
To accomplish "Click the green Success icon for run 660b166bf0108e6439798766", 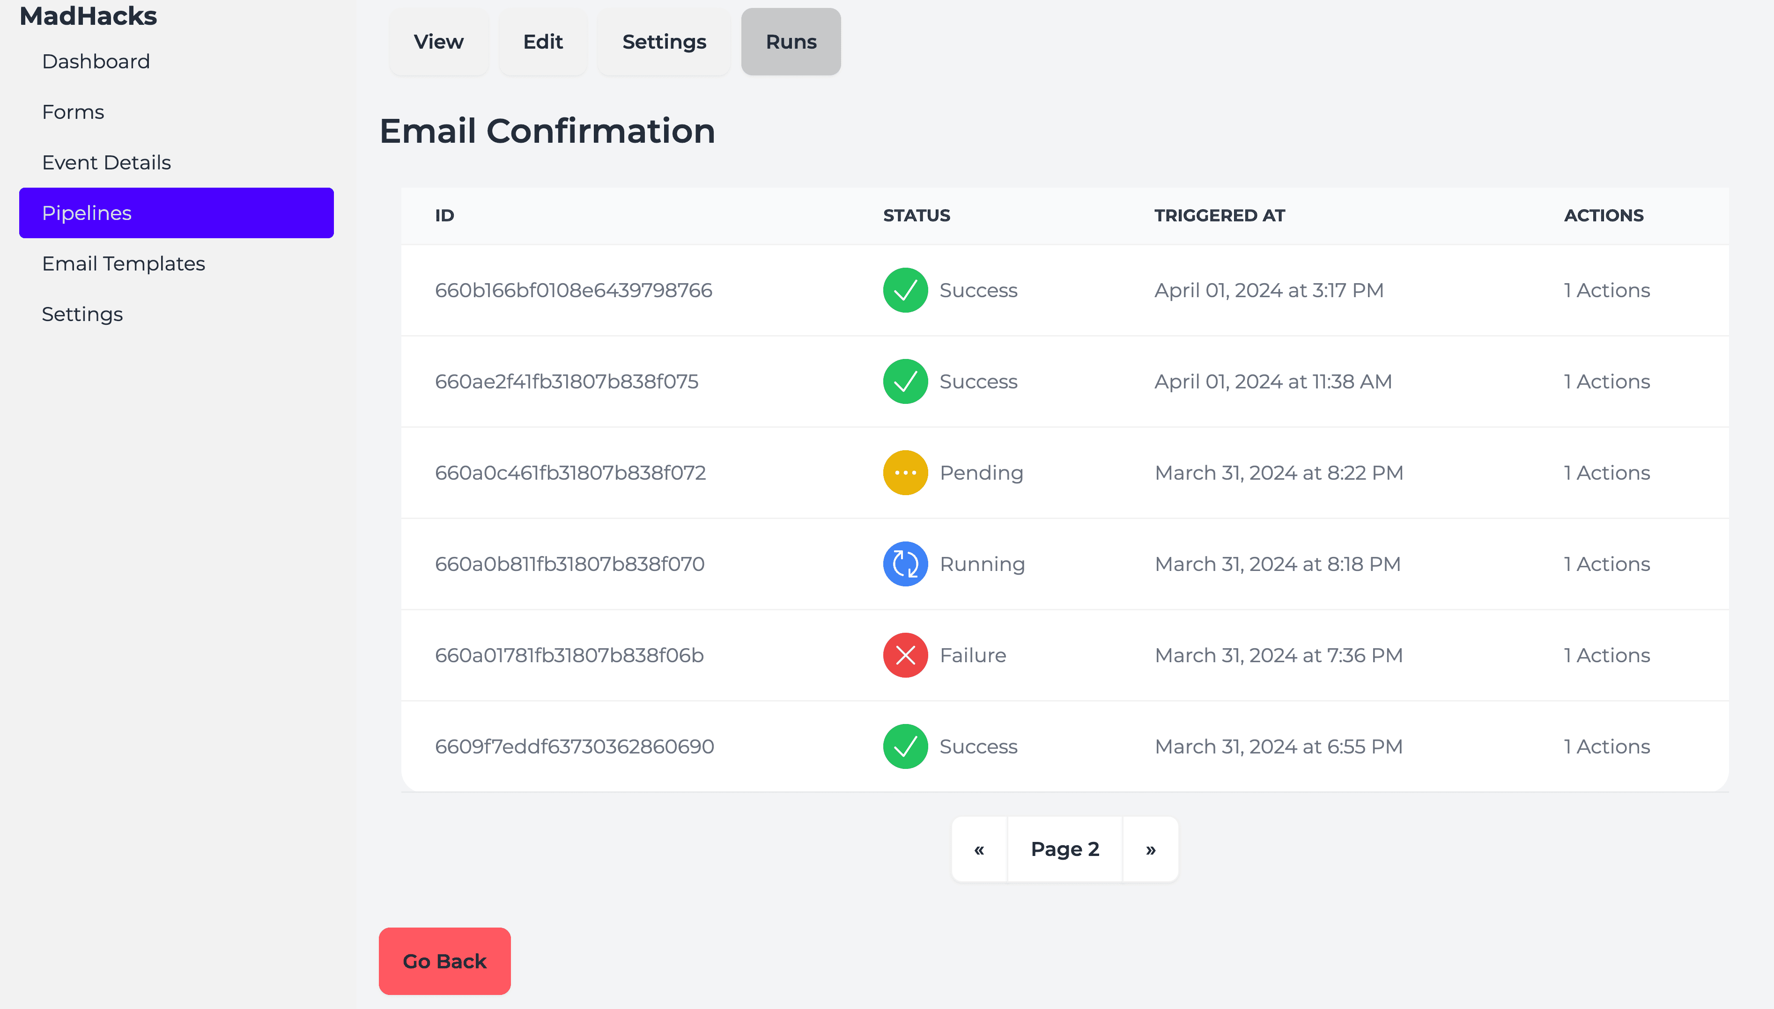I will point(905,290).
